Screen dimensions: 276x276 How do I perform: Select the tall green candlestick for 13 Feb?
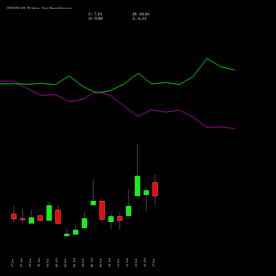click(x=137, y=186)
